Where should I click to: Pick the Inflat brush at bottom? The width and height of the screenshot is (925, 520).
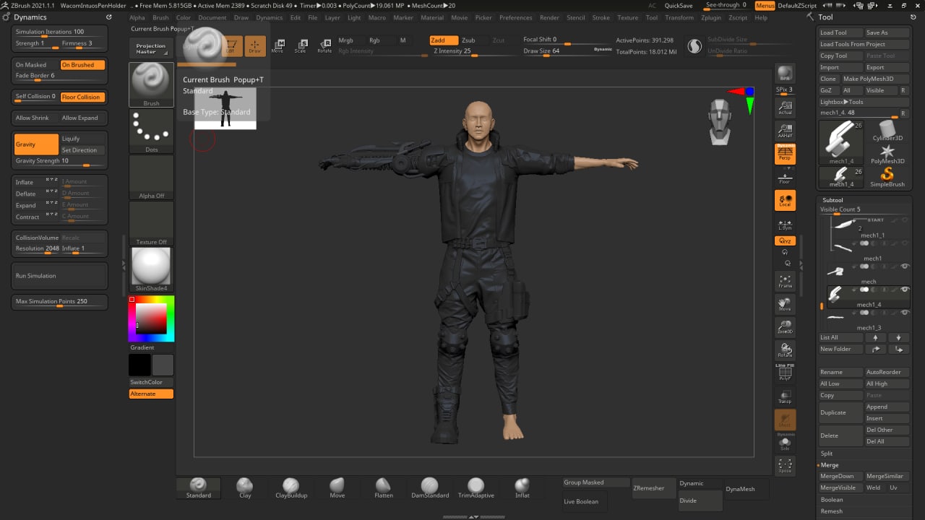[x=522, y=487]
